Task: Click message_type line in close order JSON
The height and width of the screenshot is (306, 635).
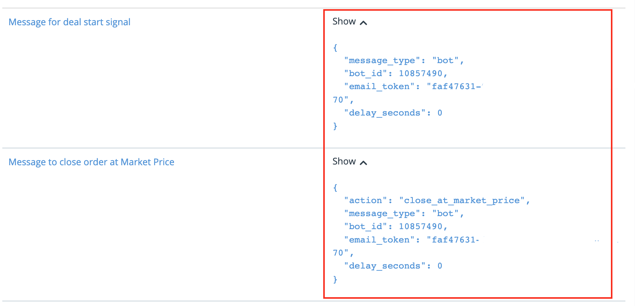Action: coord(404,213)
